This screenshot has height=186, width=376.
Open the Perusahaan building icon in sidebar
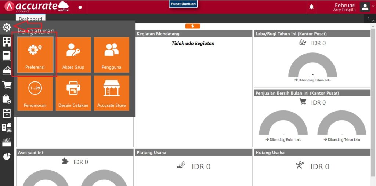pos(7,42)
